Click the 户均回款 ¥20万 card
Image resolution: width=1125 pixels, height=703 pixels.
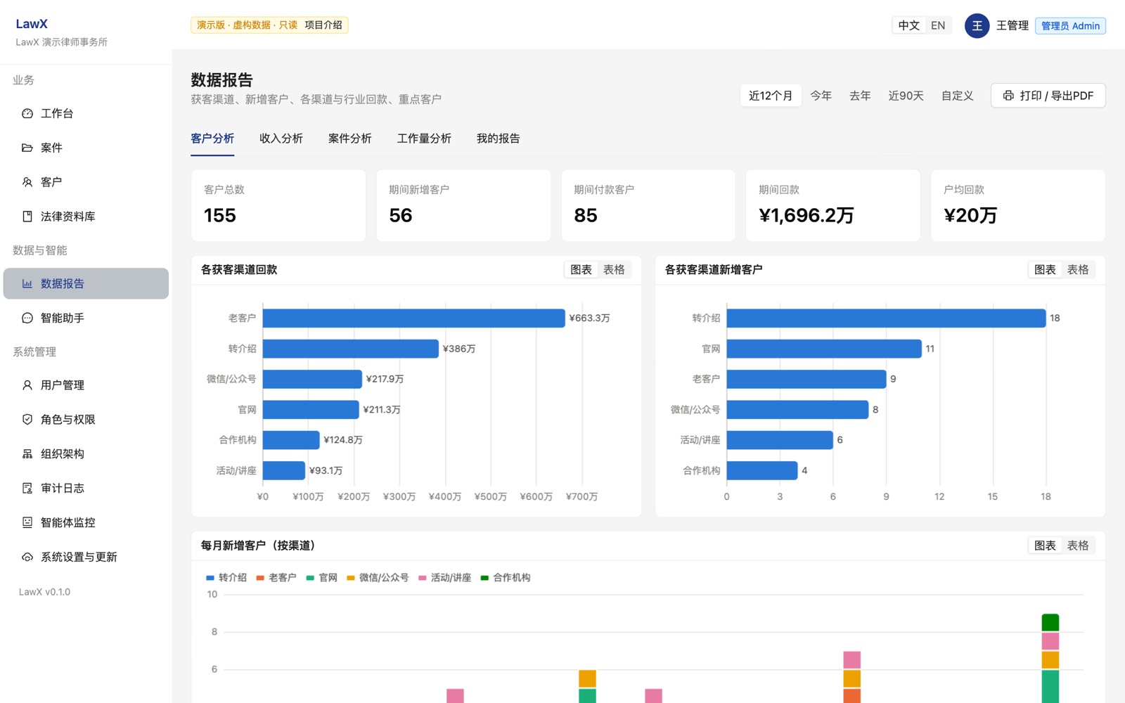pos(1018,205)
